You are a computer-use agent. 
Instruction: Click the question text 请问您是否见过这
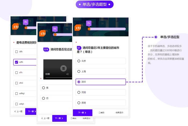click(x=61, y=49)
